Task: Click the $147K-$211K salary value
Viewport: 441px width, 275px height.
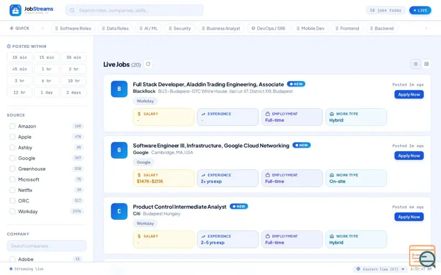Action: coord(150,182)
